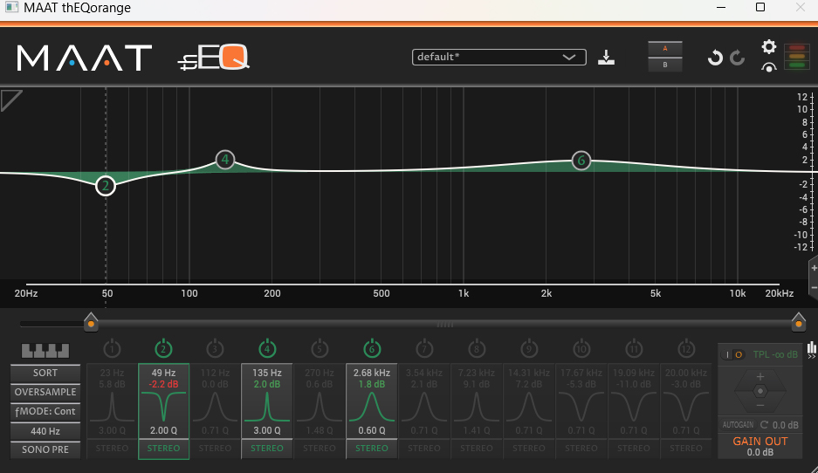Viewport: 818px width, 473px height.
Task: Click the icon below the settings gear
Action: point(769,67)
